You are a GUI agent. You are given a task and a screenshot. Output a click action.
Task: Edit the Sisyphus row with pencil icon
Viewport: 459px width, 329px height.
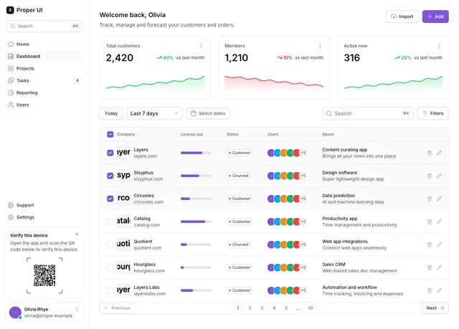[x=440, y=176]
